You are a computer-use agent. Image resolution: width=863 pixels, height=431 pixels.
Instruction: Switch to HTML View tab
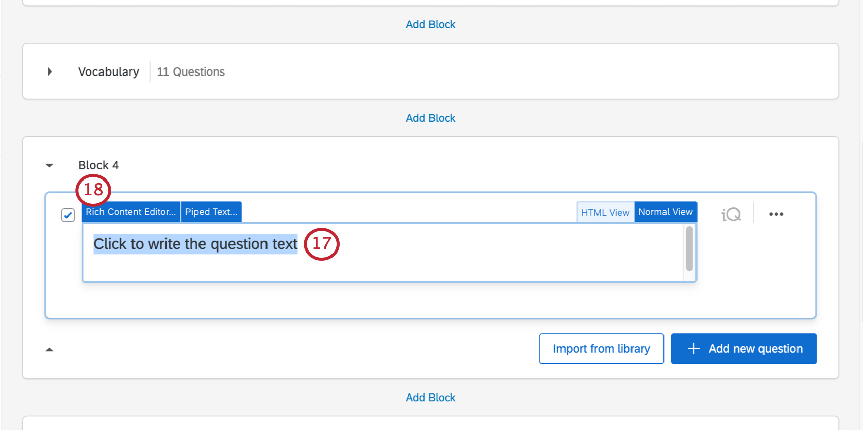click(x=605, y=212)
